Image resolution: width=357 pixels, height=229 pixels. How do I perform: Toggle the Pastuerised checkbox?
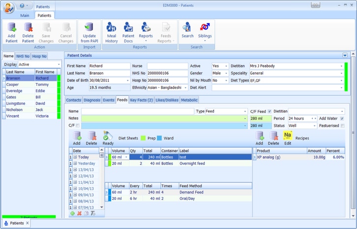coord(342,126)
